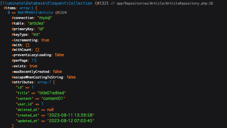Click the #1321 object id reference
This screenshot has height=128, width=227.
pos(103,3)
